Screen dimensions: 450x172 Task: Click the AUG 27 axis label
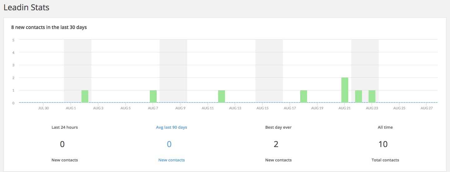(x=427, y=108)
